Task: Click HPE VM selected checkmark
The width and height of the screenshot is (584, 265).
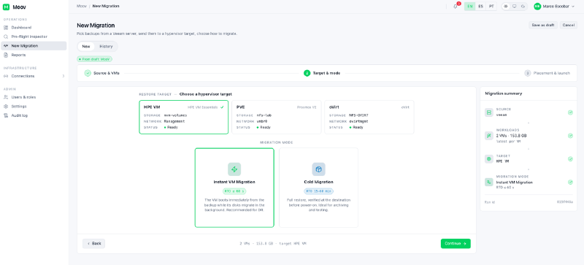Action: (222, 107)
